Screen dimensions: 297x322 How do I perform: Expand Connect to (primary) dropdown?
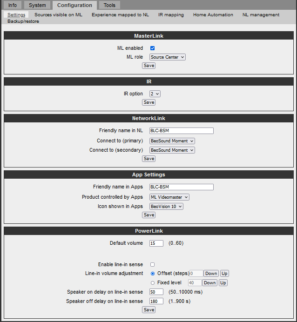[x=172, y=141]
